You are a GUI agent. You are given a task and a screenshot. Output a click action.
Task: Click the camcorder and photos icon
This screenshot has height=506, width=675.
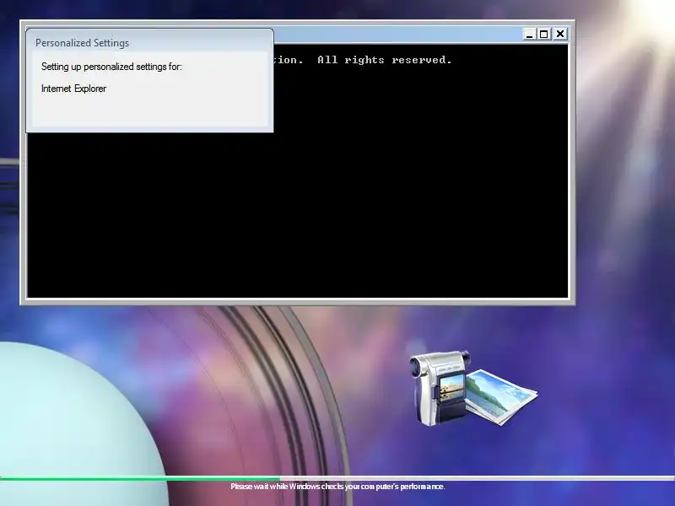coord(473,388)
